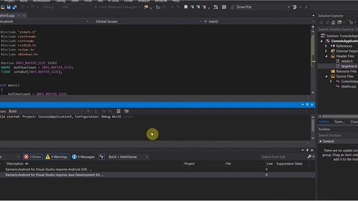Open the DriverTEst dropdown
Viewport: 358px width, 201px height.
289,7
